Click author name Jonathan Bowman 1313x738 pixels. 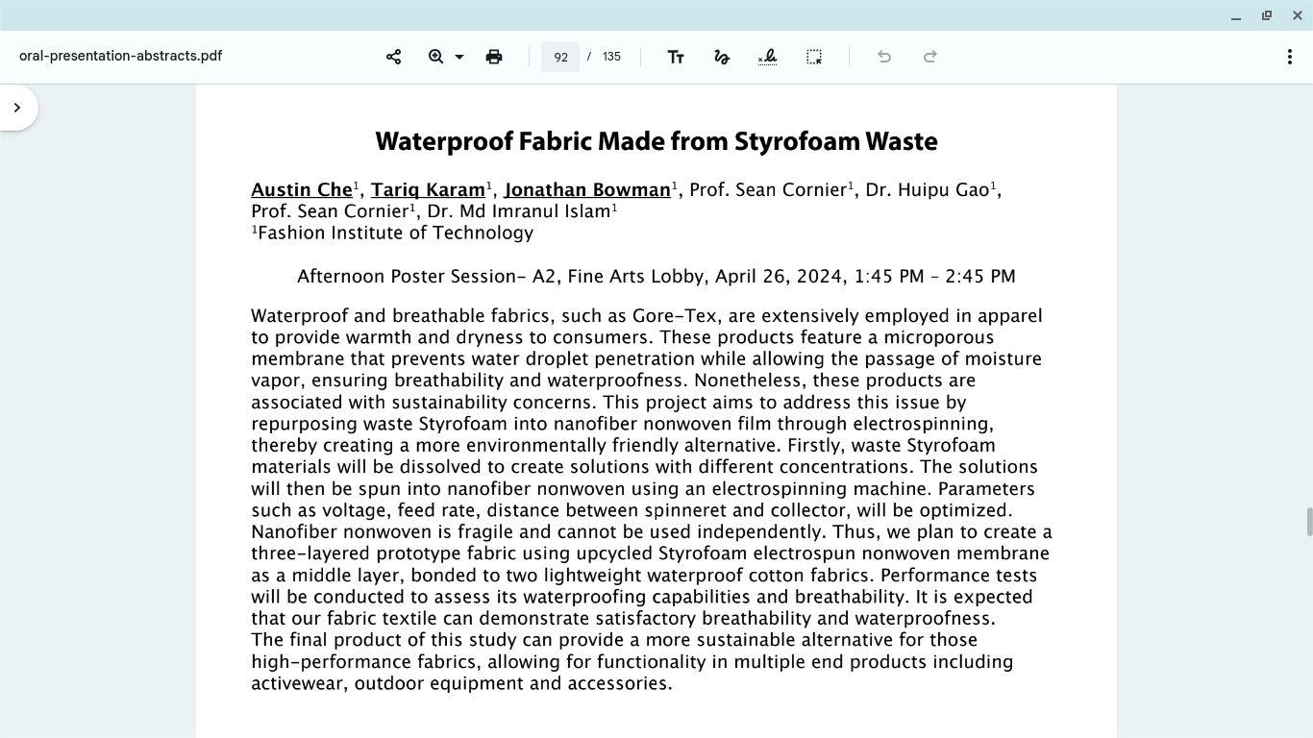pyautogui.click(x=587, y=189)
